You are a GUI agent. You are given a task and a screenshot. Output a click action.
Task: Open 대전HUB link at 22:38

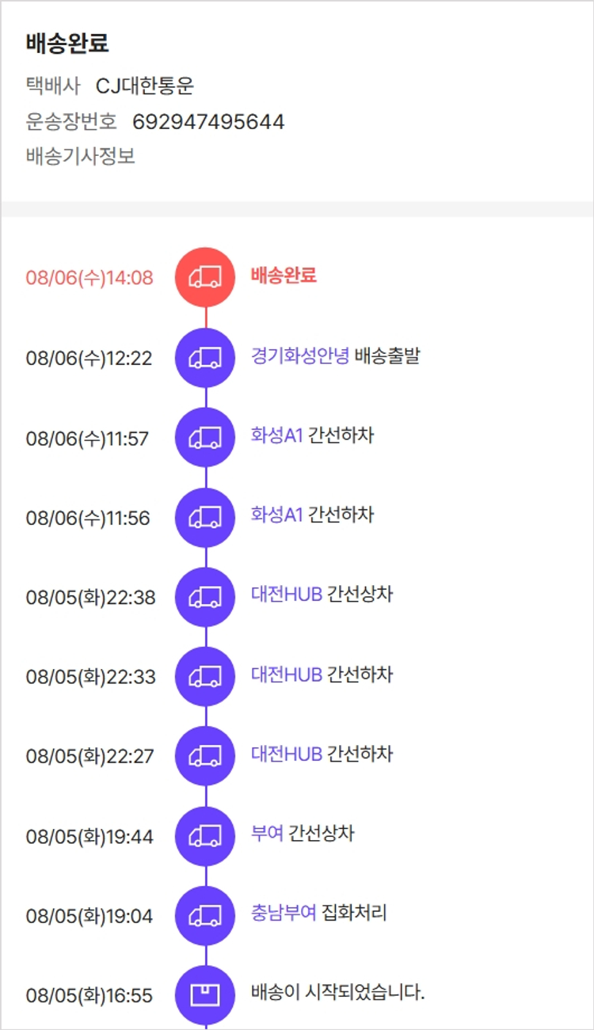(x=287, y=595)
